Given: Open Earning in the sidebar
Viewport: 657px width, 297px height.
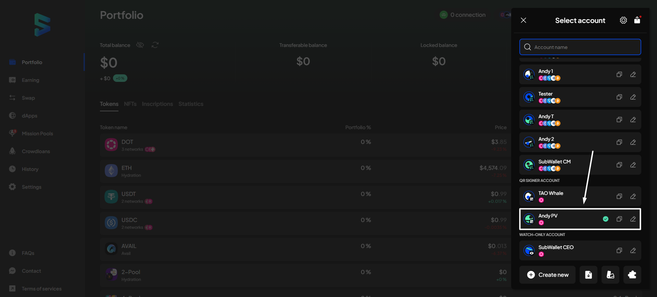Looking at the screenshot, I should tap(30, 80).
